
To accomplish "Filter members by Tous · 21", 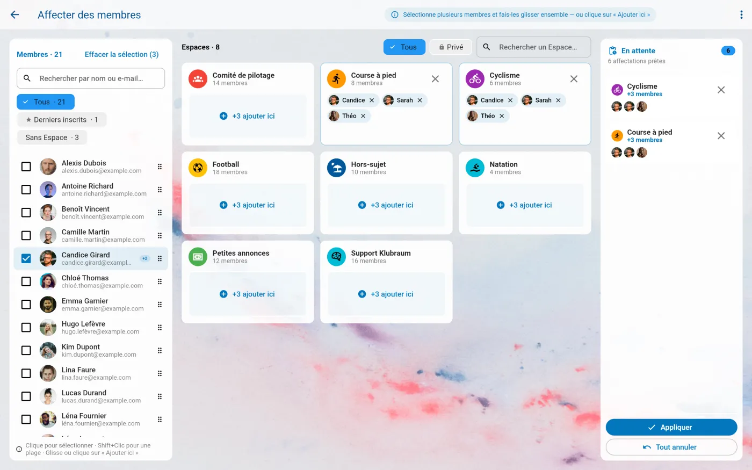I will click(x=46, y=102).
